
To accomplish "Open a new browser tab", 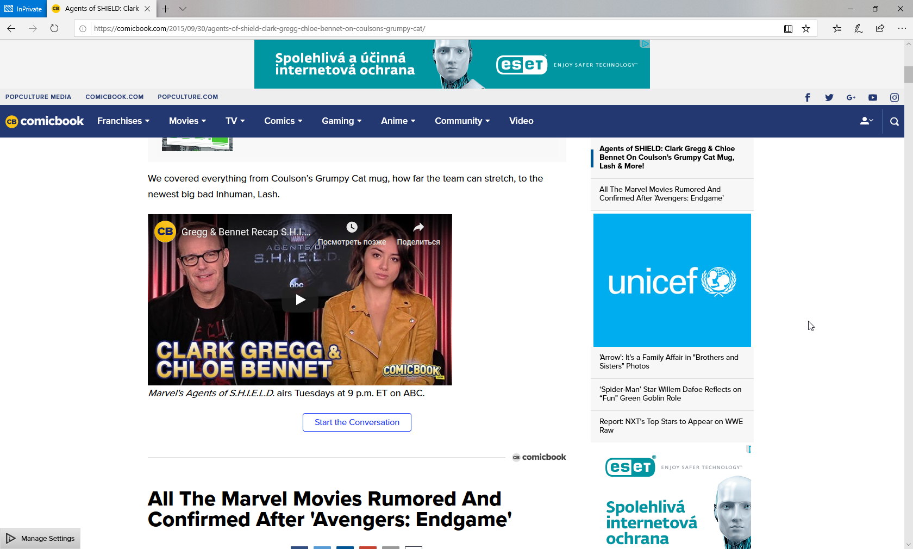I will 165,9.
